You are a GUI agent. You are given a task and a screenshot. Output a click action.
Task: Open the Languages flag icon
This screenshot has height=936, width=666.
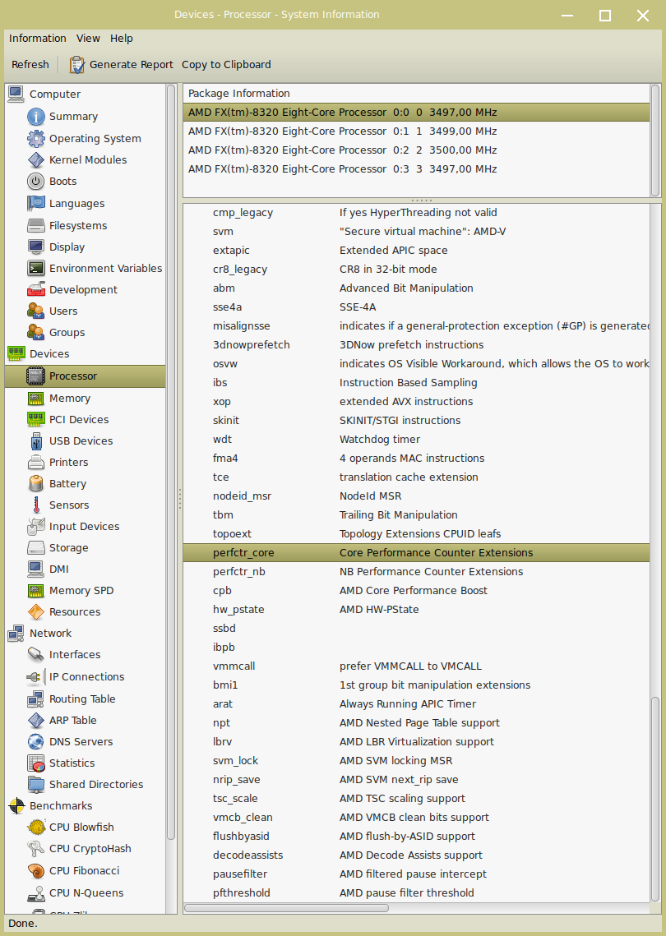click(x=36, y=204)
